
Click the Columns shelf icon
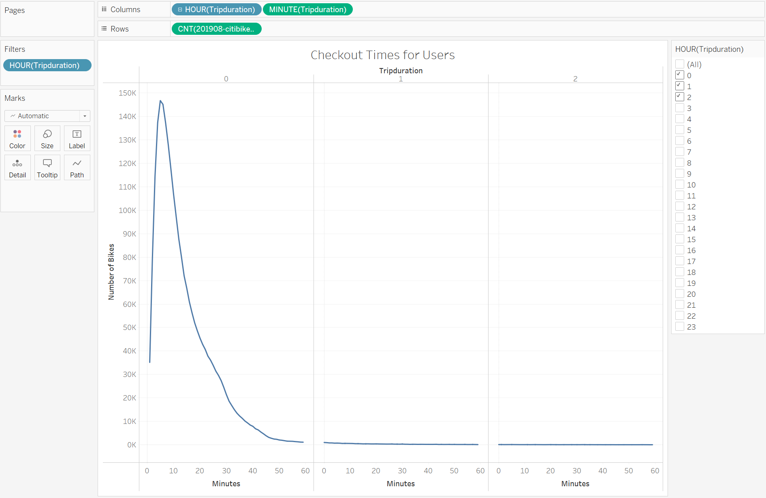104,9
